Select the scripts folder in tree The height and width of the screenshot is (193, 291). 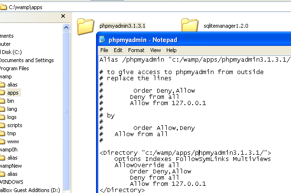coord(15,125)
